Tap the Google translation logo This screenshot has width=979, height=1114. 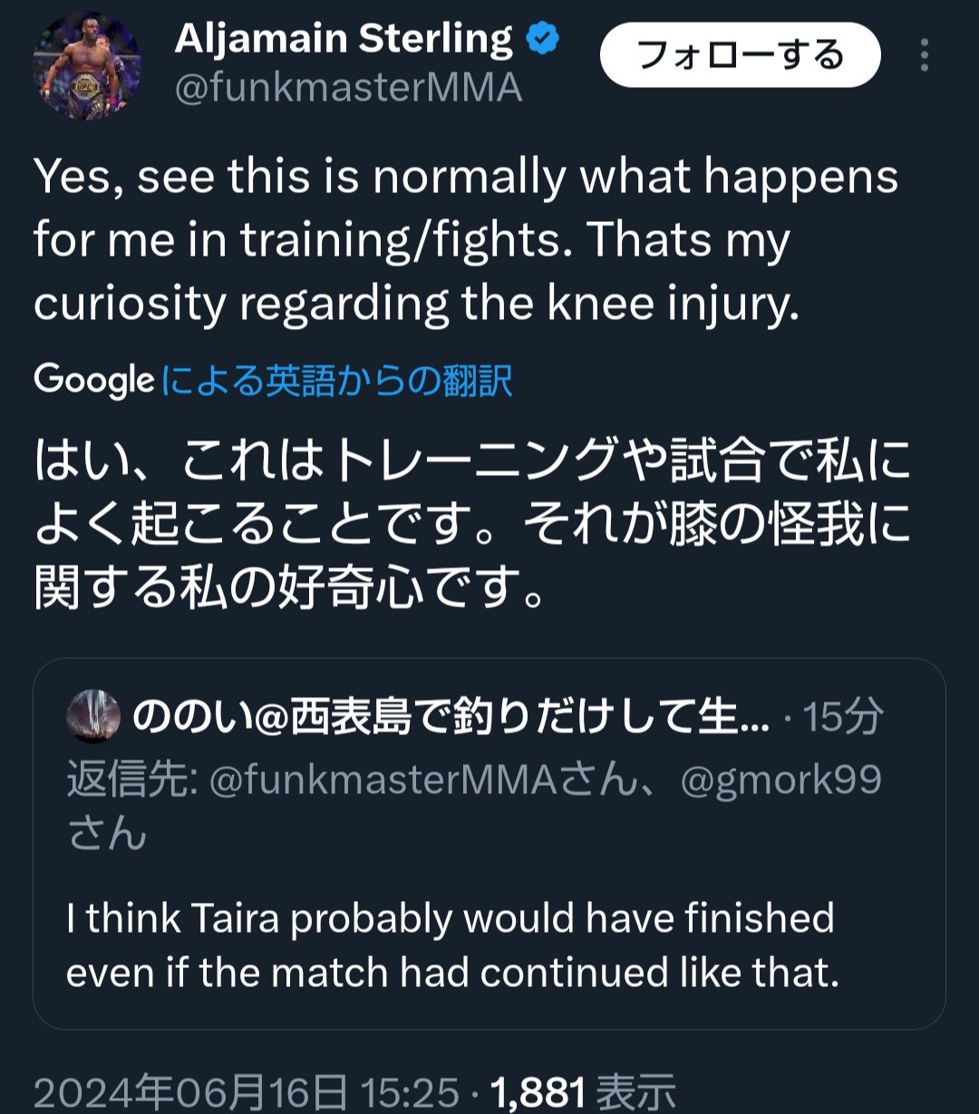click(93, 381)
